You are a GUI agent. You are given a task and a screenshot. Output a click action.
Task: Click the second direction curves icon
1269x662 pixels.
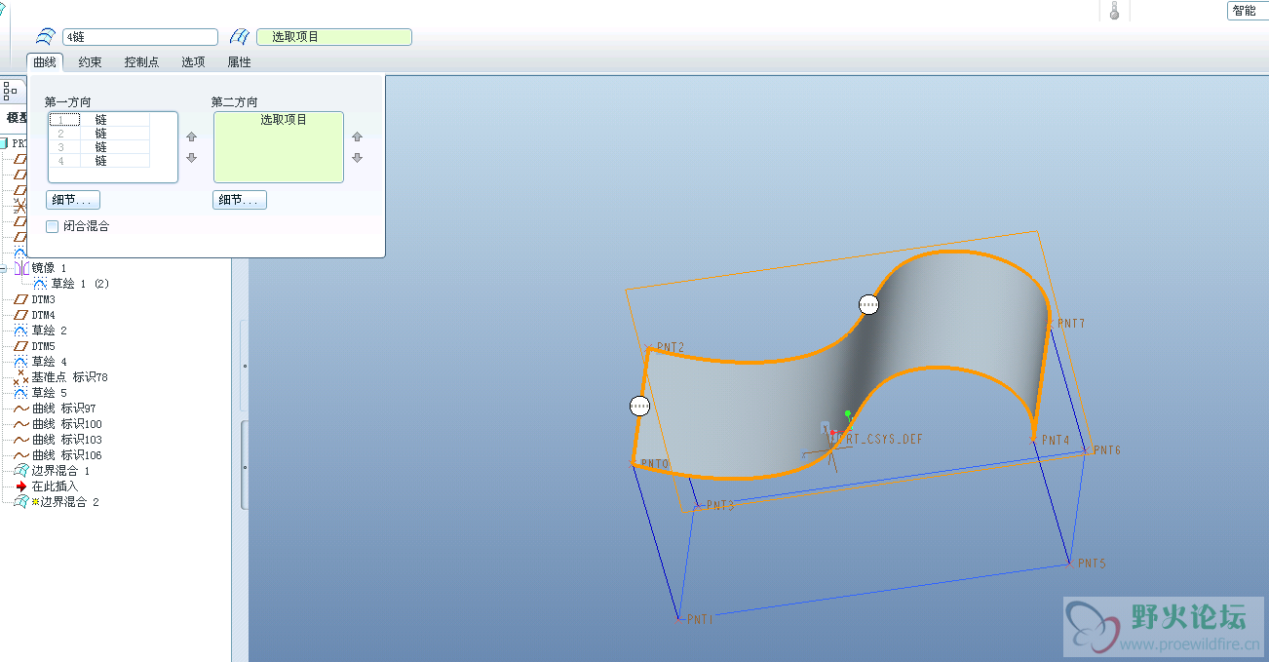coord(240,37)
